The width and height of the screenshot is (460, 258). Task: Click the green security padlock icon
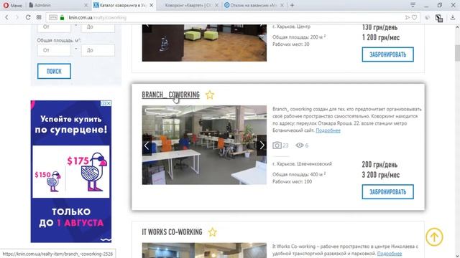[62, 17]
